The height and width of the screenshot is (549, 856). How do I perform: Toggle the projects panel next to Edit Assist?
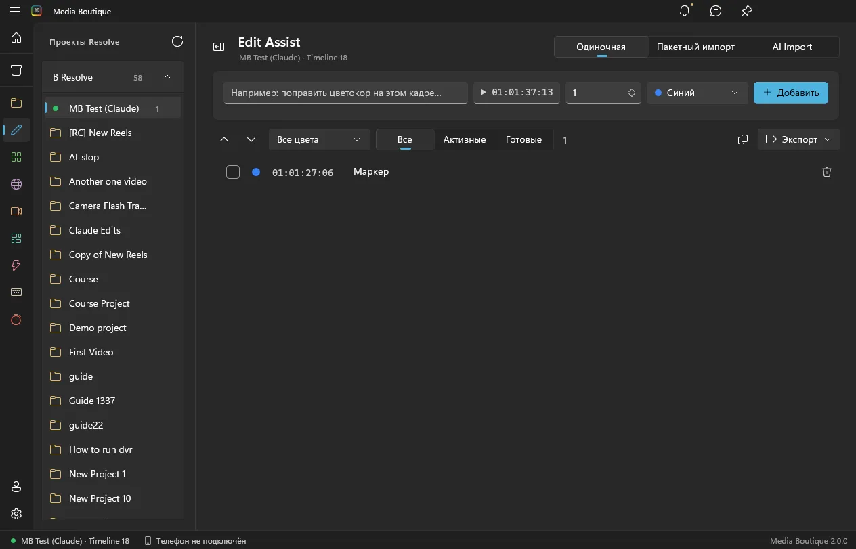[x=219, y=47]
